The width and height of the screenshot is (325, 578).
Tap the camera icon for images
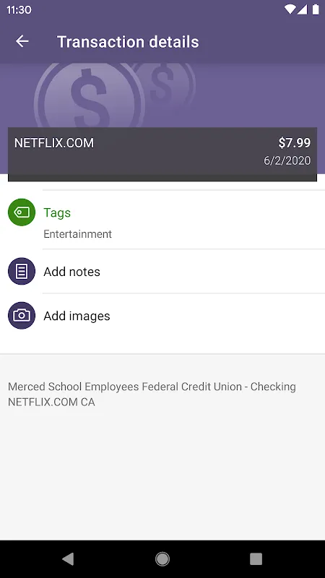coord(22,316)
